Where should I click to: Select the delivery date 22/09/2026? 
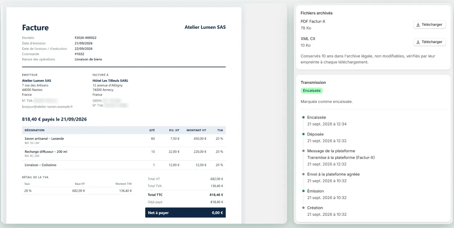[x=84, y=49]
